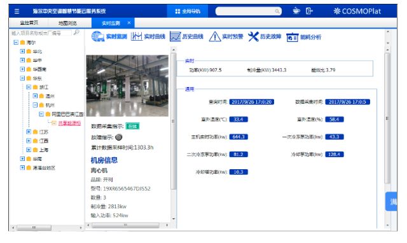Click the logout icon in header

point(309,11)
